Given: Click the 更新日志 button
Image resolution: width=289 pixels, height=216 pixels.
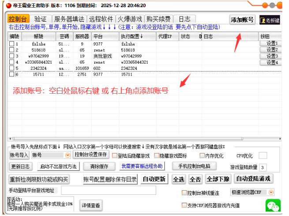Looking at the screenshot, I should point(20,167).
